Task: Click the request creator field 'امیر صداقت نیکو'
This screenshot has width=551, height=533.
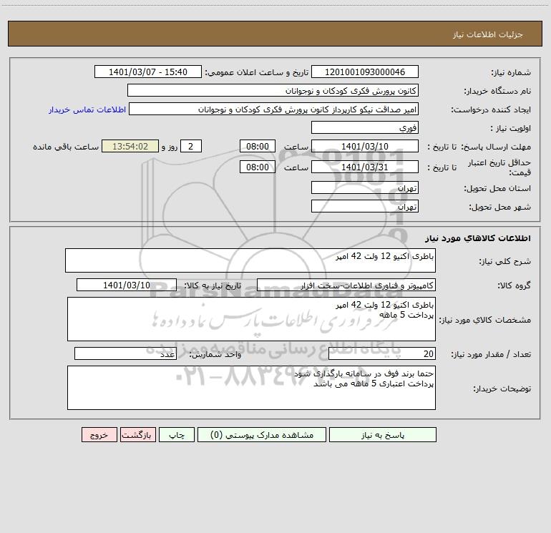Action: point(274,109)
